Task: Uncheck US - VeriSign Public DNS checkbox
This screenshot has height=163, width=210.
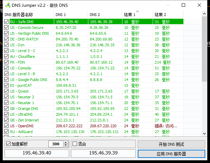Action: coord(6,33)
